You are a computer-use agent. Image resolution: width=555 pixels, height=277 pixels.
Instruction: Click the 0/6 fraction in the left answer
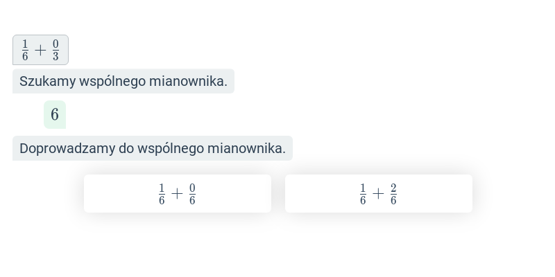[x=192, y=194]
